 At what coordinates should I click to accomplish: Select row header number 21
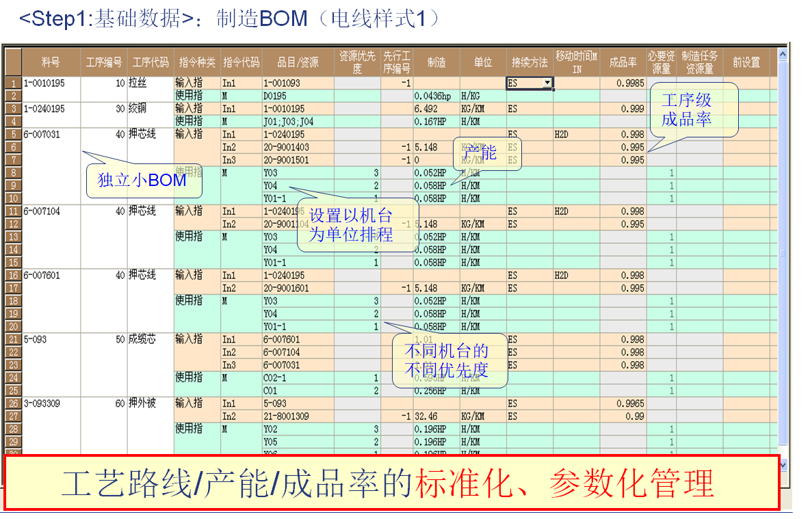coord(13,339)
